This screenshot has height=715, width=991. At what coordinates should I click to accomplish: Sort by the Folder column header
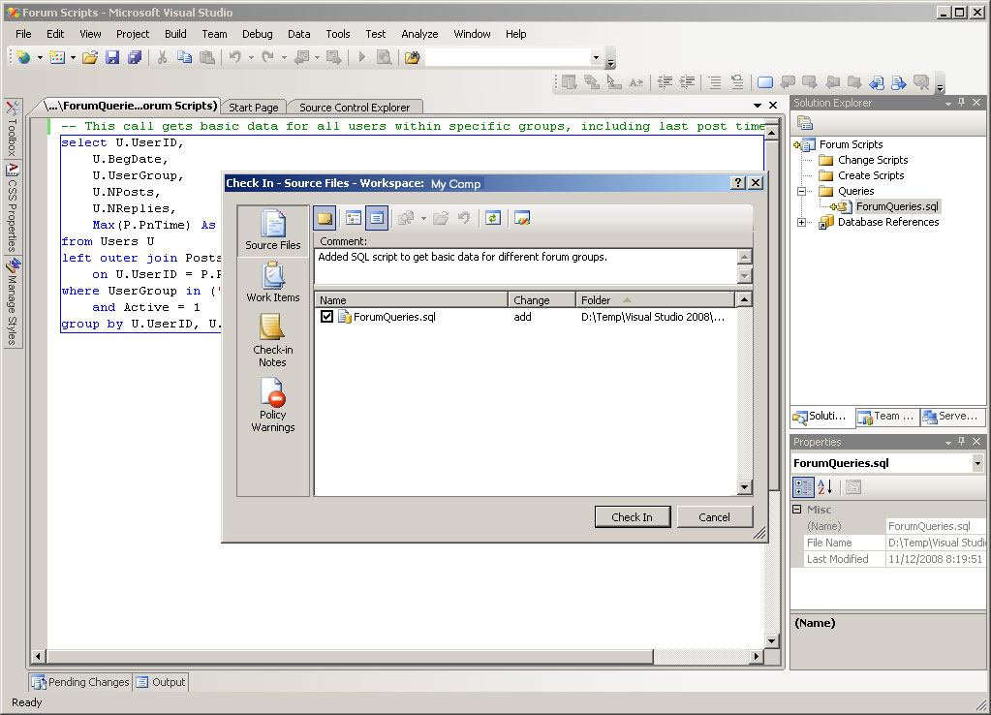(x=656, y=300)
